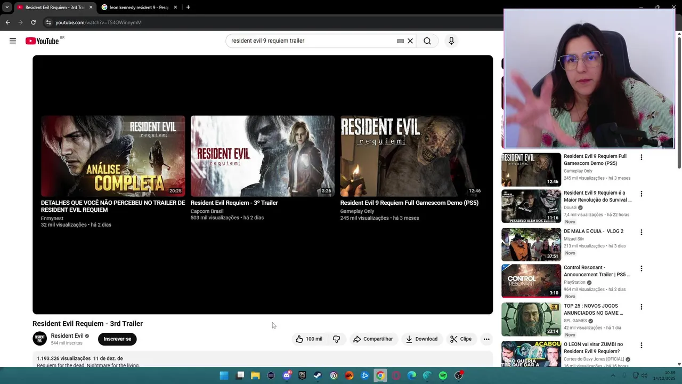
Task: Open the Resident Evil channel avatar
Action: pyautogui.click(x=40, y=339)
